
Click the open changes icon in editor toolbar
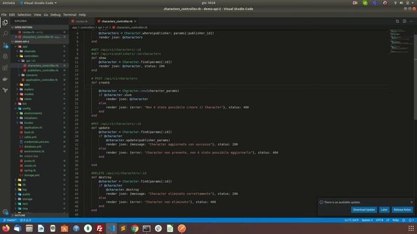pyautogui.click(x=397, y=21)
